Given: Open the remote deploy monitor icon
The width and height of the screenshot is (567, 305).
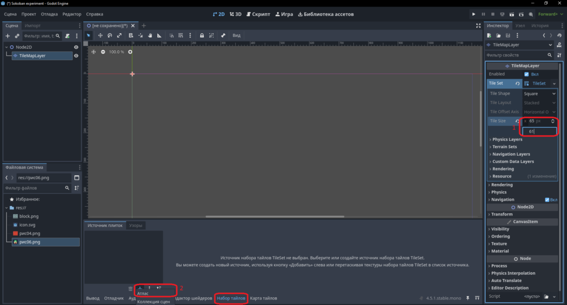Looking at the screenshot, I should click(502, 14).
